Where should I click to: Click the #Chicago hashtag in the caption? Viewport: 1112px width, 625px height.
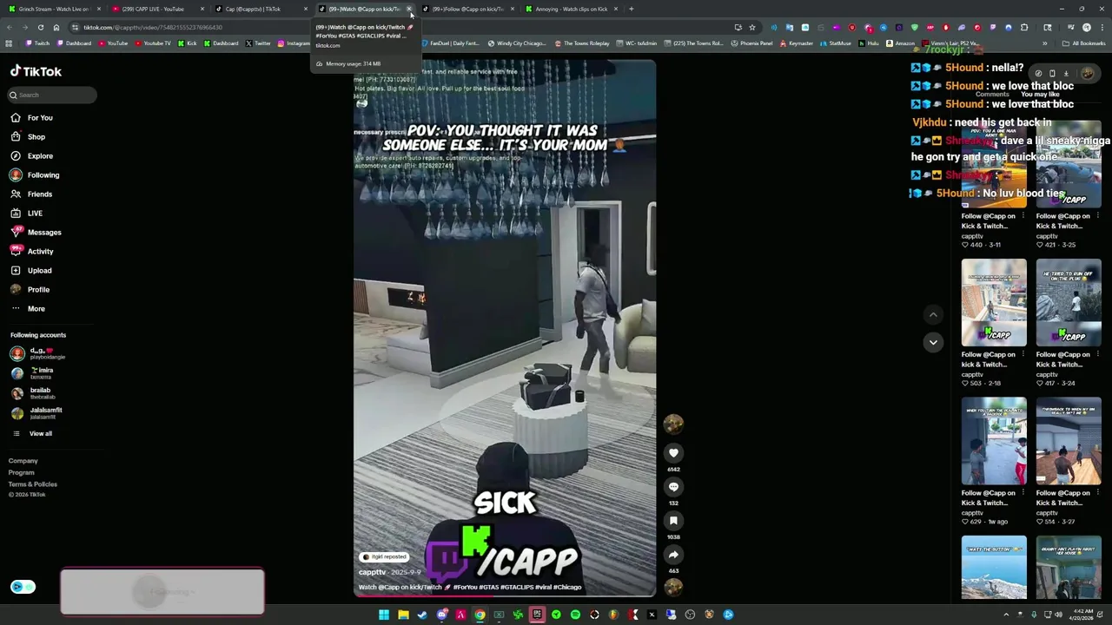tap(567, 588)
